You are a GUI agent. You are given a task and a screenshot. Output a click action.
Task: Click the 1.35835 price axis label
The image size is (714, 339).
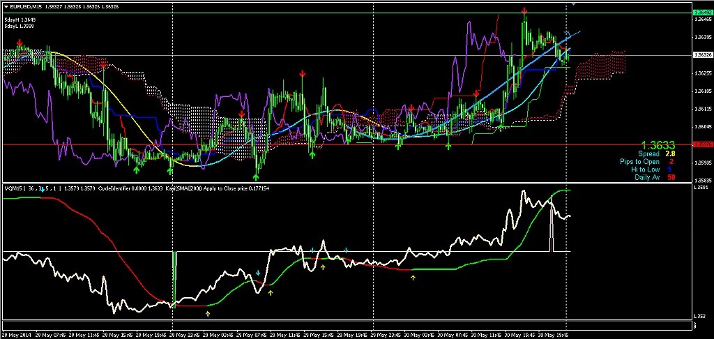tap(702, 180)
